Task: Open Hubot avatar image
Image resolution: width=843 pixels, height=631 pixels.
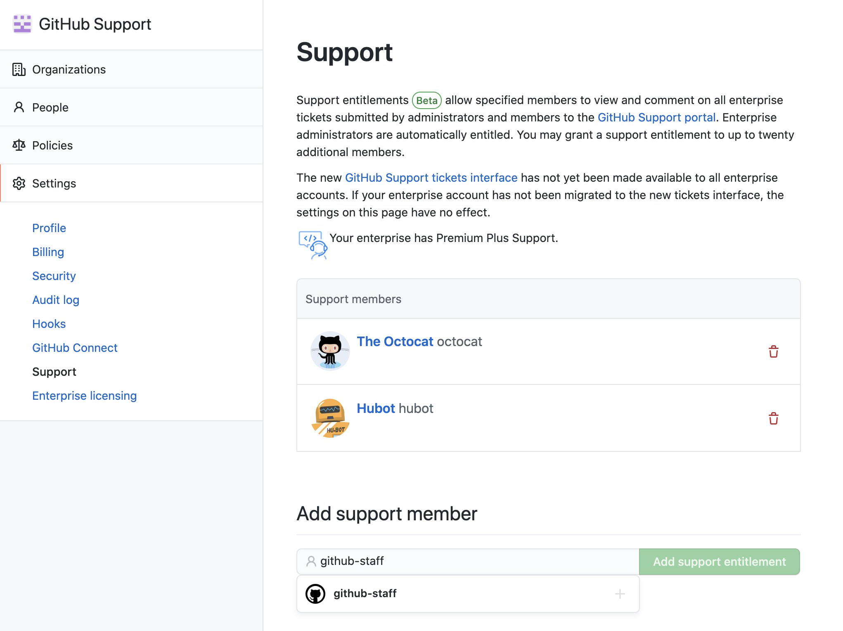Action: point(330,418)
